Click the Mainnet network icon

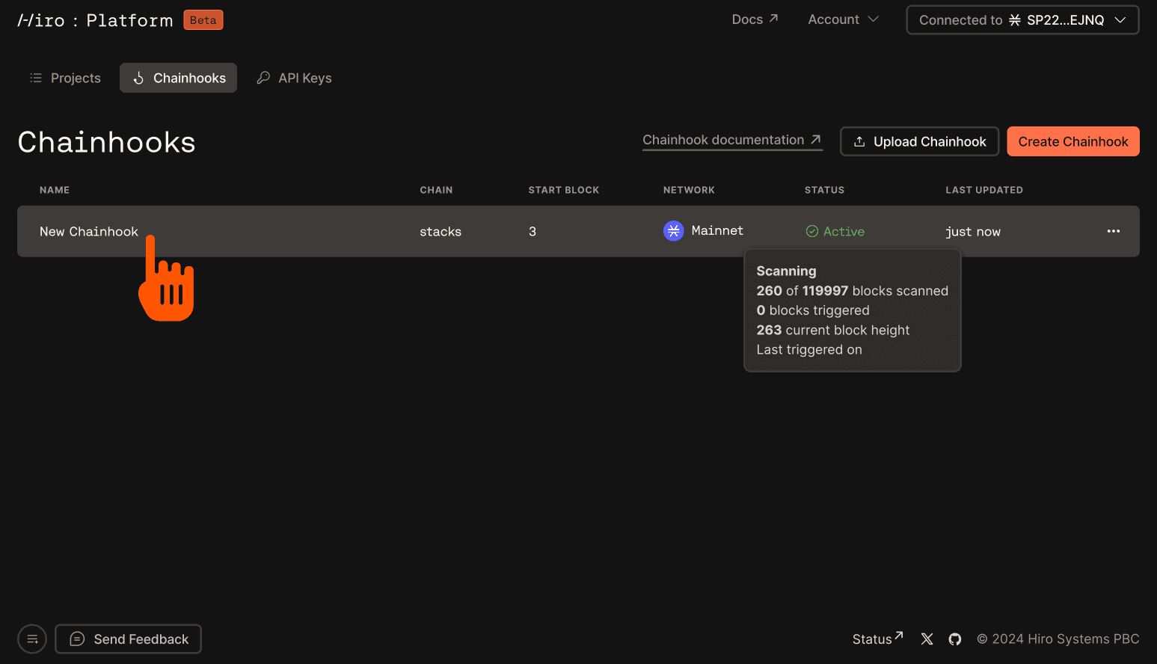coord(674,231)
